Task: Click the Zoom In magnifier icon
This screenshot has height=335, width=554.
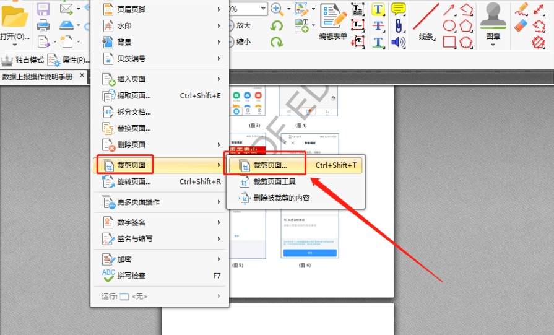Action: (277, 9)
